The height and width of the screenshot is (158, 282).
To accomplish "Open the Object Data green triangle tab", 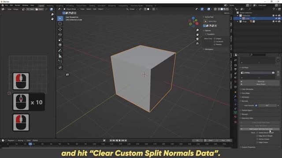I will pos(235,112).
